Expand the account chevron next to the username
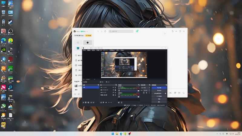Screen dimensions: 242x136 point(87,31)
